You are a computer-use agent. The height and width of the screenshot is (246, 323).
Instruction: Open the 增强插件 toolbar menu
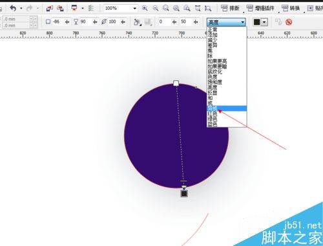tap(260, 8)
